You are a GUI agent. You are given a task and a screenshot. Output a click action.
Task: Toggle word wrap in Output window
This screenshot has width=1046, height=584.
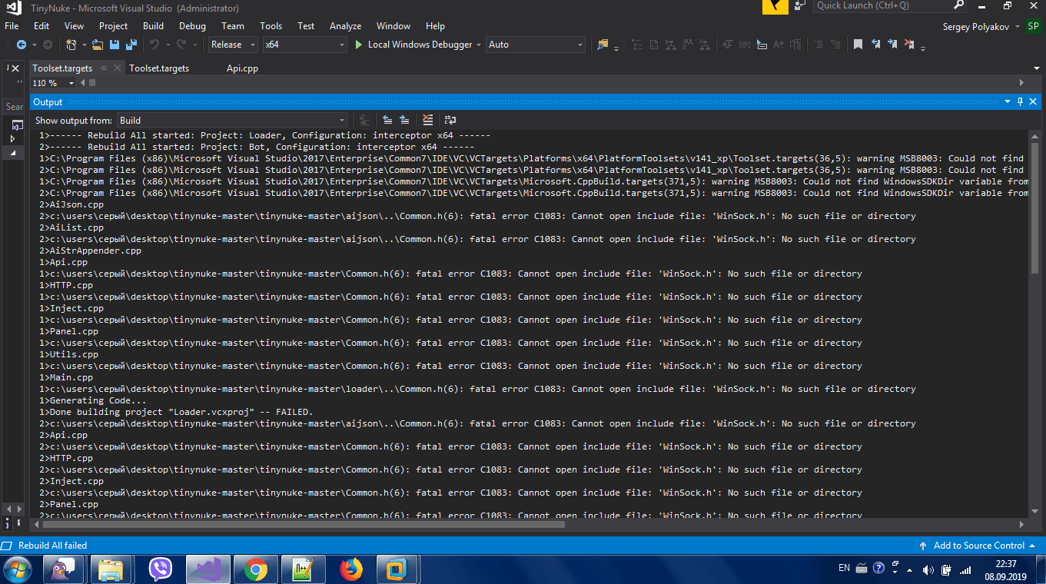(x=450, y=120)
